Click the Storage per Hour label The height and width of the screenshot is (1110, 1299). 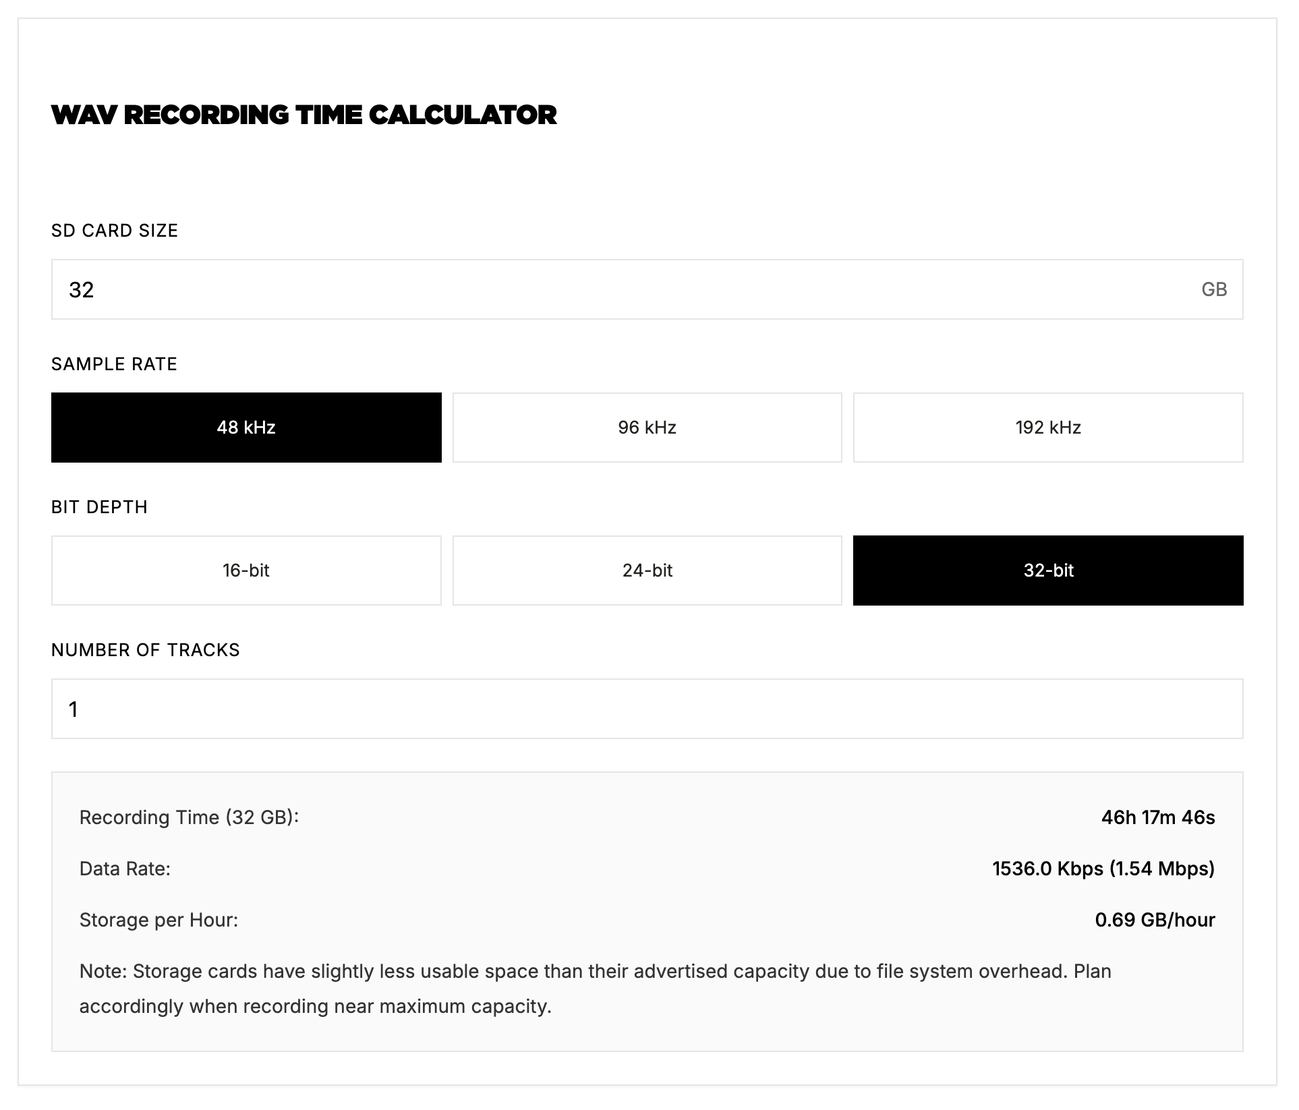coord(158,920)
